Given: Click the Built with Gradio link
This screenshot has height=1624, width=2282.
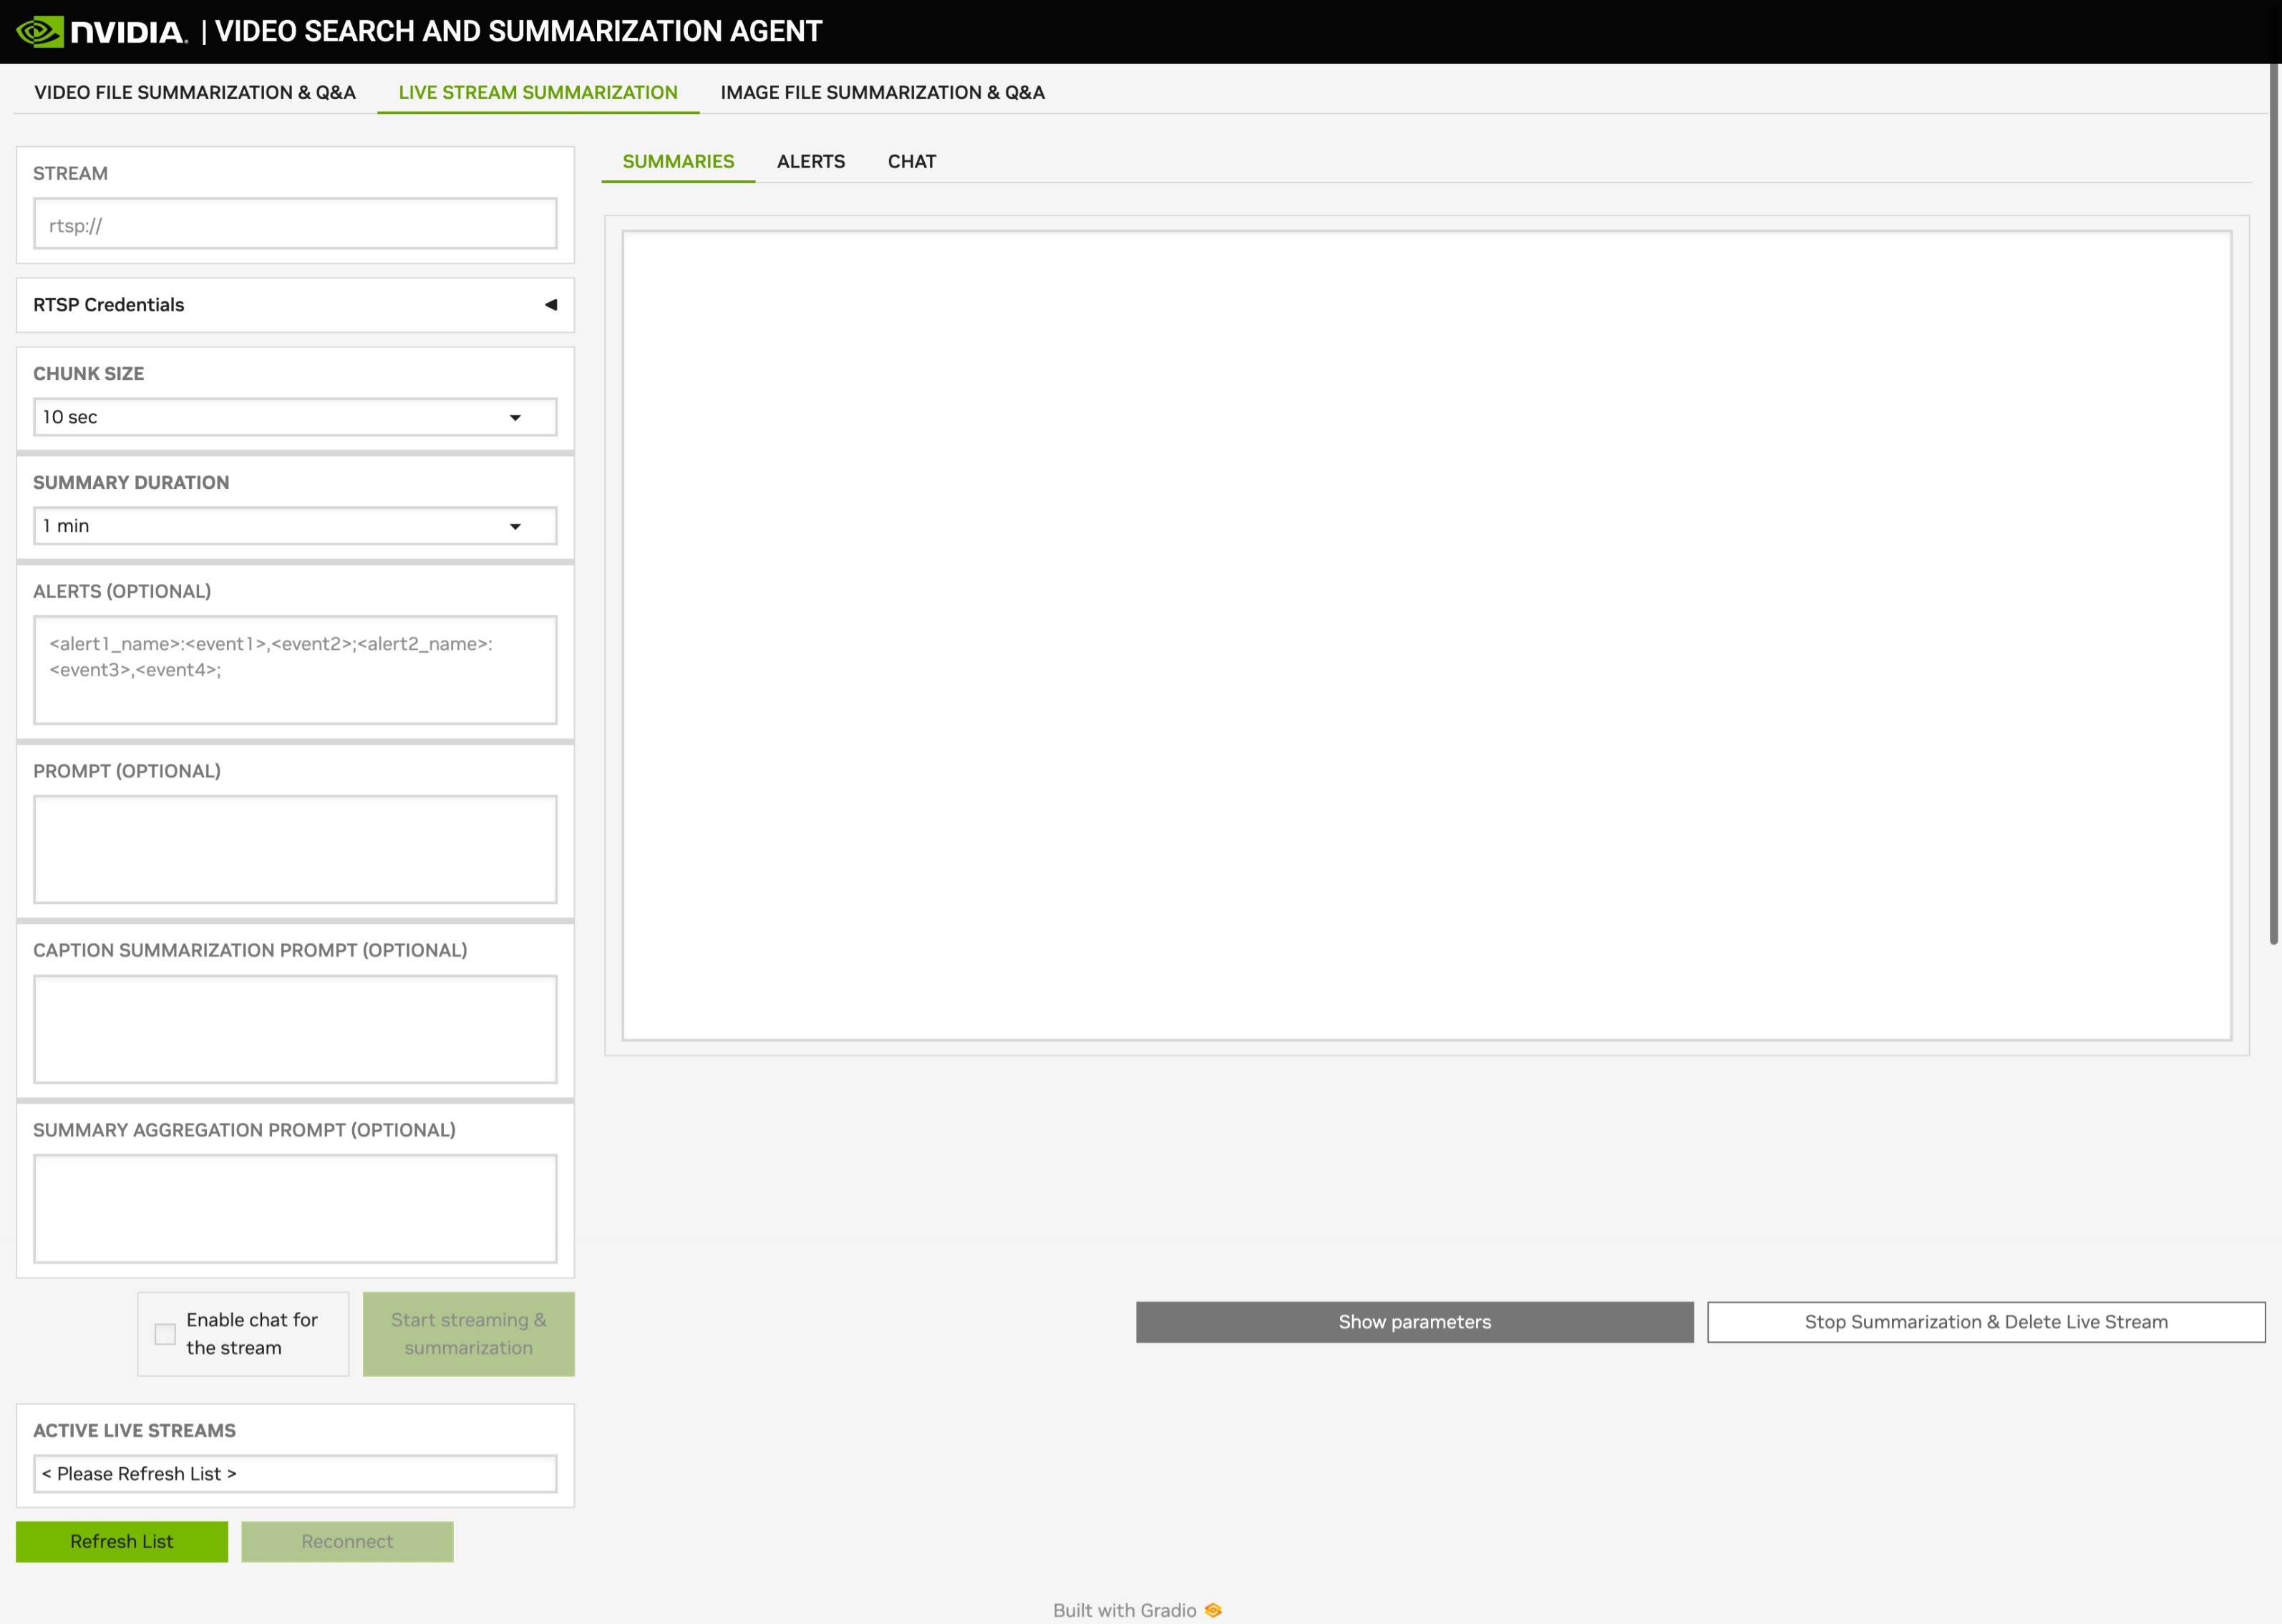Looking at the screenshot, I should tap(1124, 1610).
